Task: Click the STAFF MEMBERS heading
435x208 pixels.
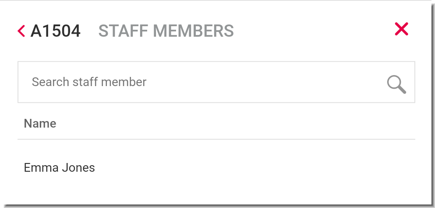Action: [x=166, y=31]
